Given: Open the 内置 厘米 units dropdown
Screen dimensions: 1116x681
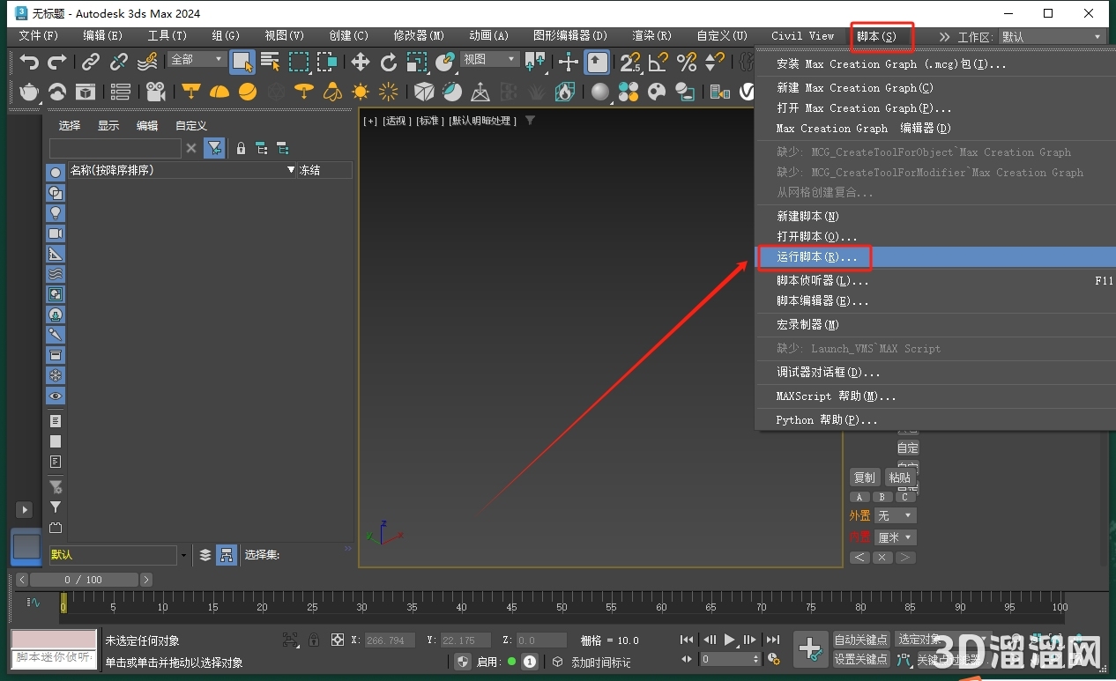Looking at the screenshot, I should pyautogui.click(x=896, y=537).
